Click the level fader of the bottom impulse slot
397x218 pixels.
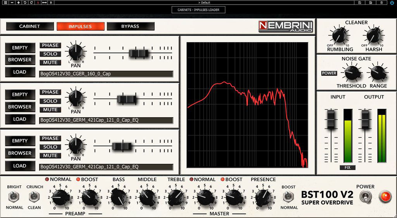coord(122,146)
